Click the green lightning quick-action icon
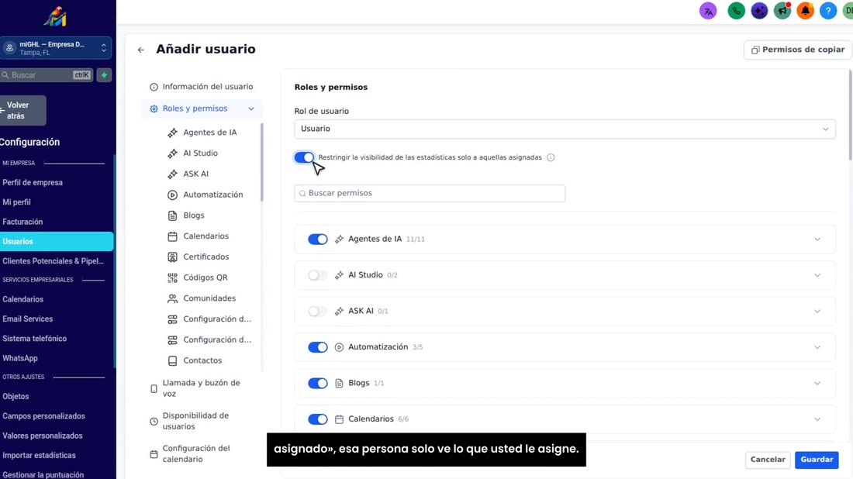 (x=104, y=75)
